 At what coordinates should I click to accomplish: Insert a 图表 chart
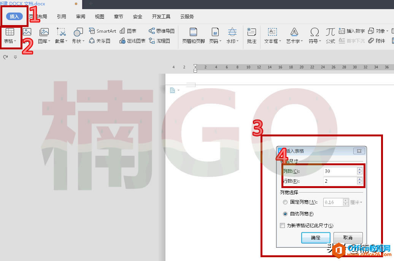coord(128,31)
